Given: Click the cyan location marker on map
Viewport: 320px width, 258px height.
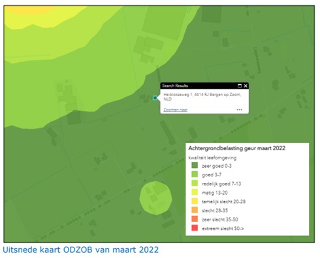Looking at the screenshot, I should coord(155,98).
